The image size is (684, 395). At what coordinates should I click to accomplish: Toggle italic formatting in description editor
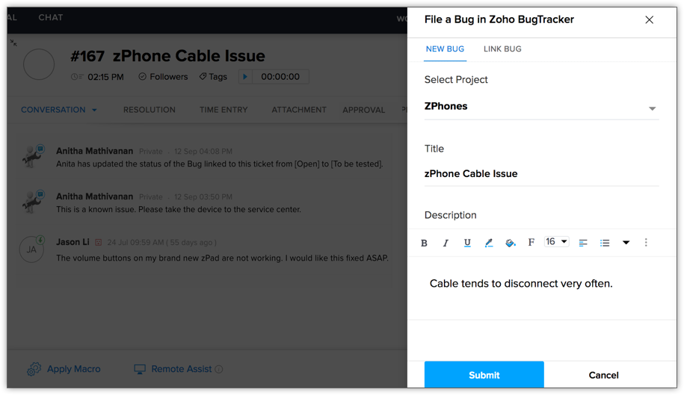[x=446, y=243]
